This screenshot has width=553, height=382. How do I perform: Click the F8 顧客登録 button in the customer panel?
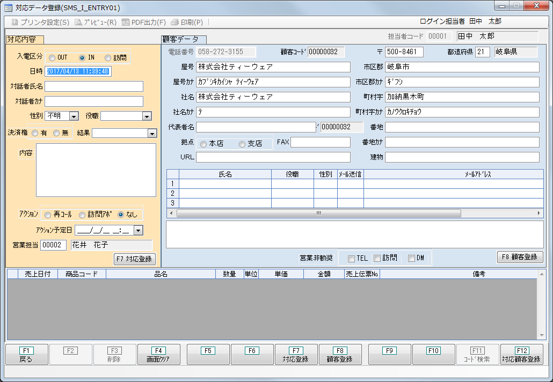click(520, 257)
